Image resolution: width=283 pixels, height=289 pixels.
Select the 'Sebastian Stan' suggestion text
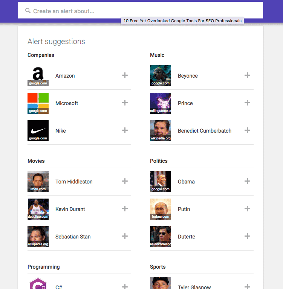(73, 237)
